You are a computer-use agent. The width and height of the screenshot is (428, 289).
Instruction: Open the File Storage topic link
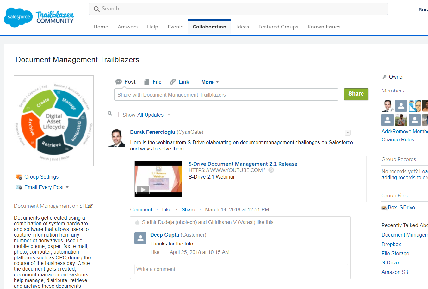coord(395,254)
